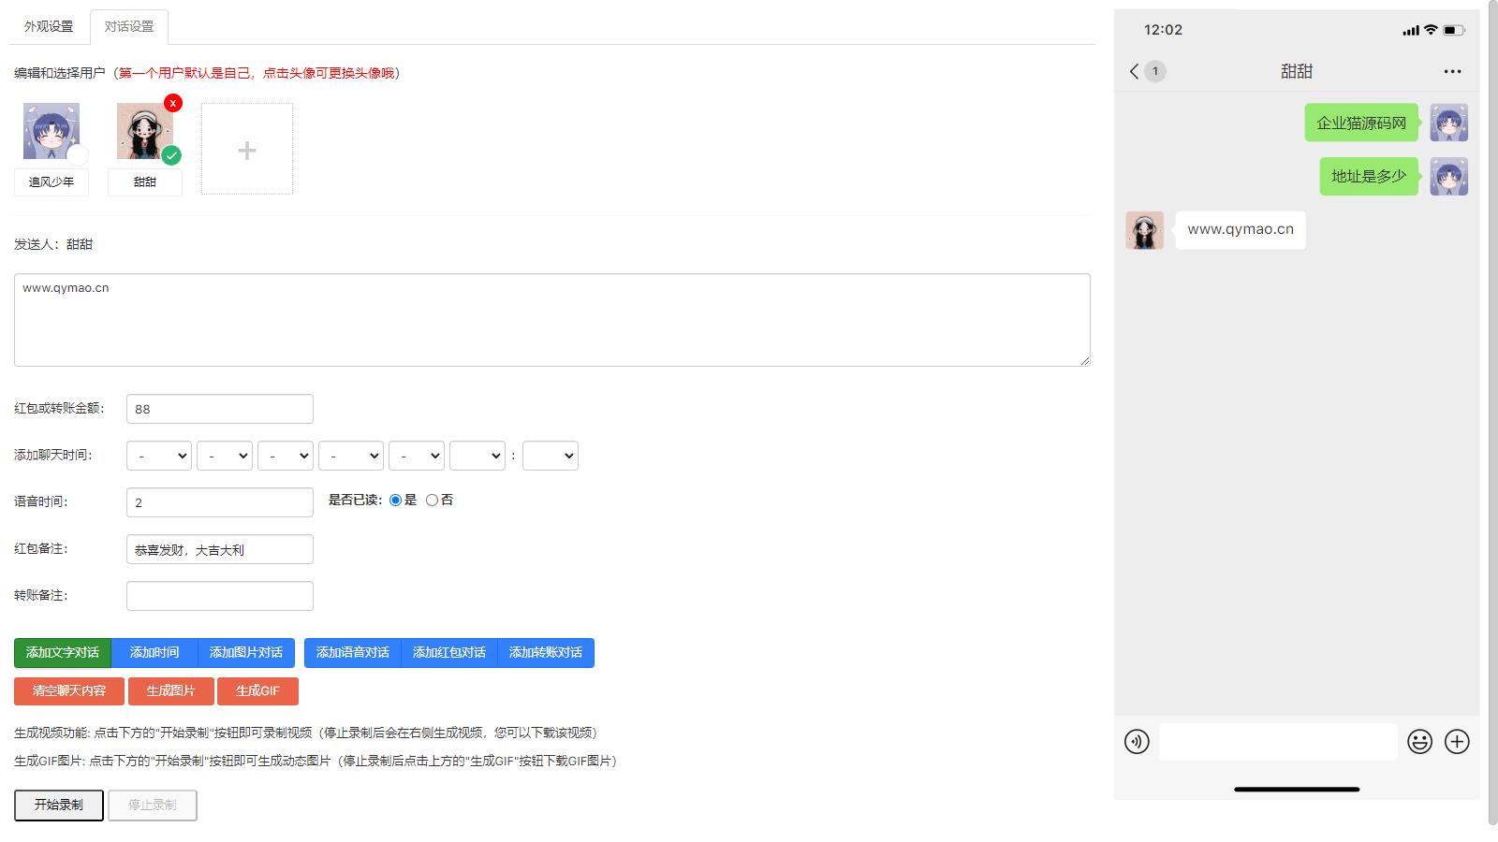The width and height of the screenshot is (1498, 842).
Task: Open the emoji picker in chat bar
Action: tap(1419, 742)
